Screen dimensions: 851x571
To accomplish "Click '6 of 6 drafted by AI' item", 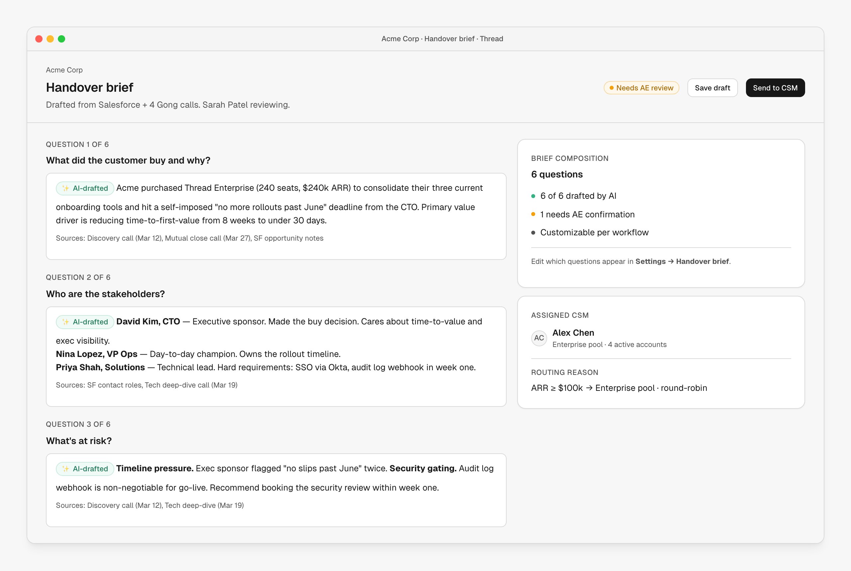I will (578, 196).
